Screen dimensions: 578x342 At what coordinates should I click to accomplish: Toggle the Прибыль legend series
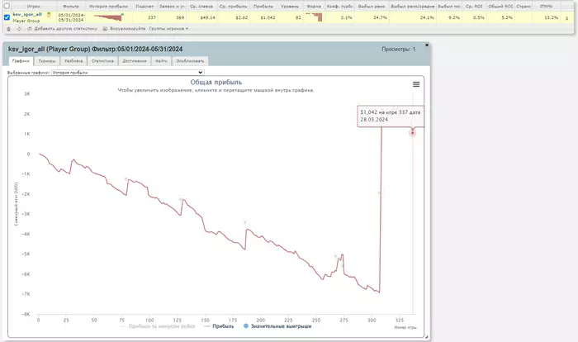click(x=219, y=326)
